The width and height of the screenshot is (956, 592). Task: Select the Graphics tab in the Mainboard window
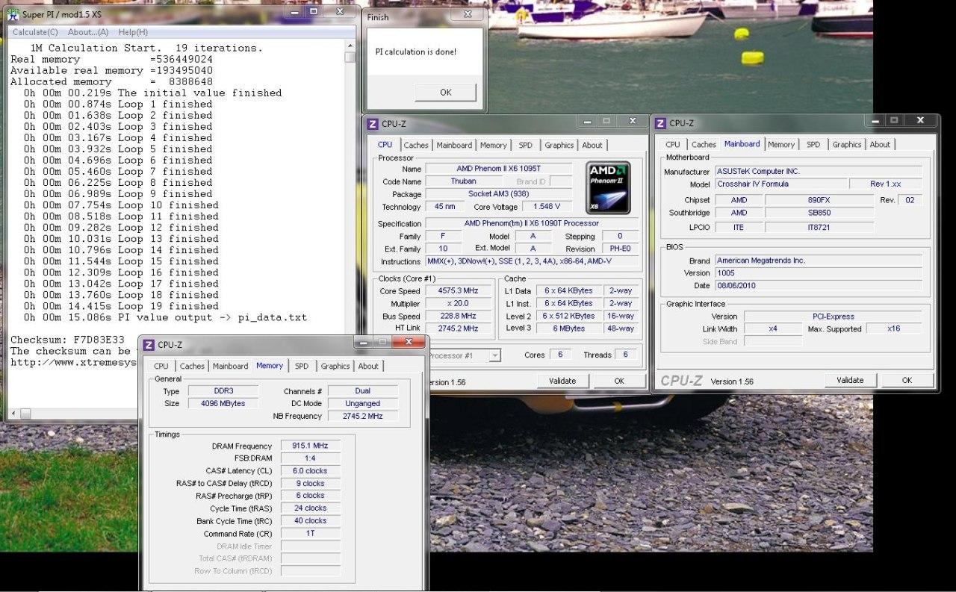pos(847,145)
